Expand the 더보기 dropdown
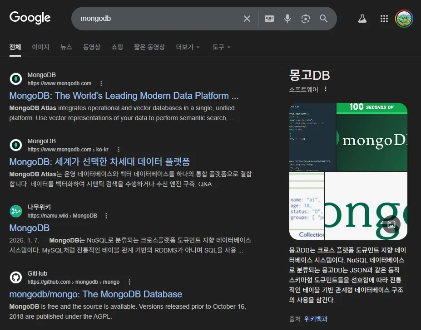Image resolution: width=421 pixels, height=330 pixels. point(188,47)
